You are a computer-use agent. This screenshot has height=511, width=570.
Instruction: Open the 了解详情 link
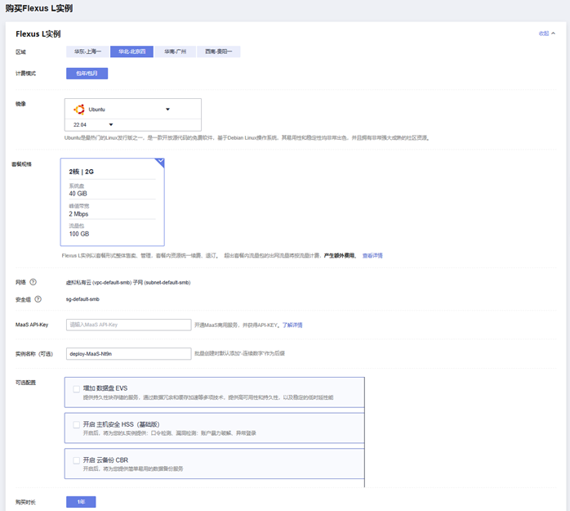[x=292, y=325]
